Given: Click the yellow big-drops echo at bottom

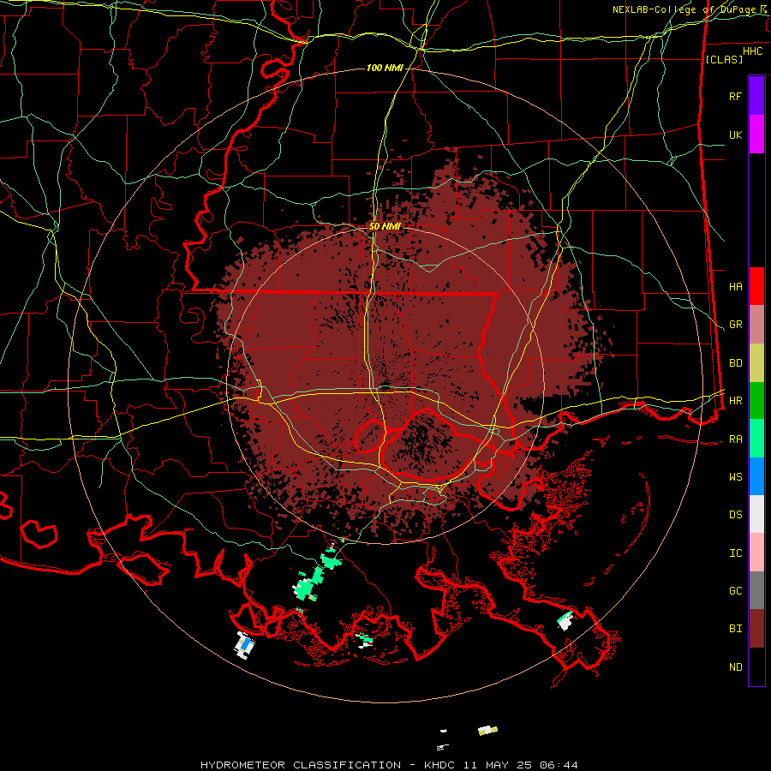Looking at the screenshot, I should pos(487,730).
